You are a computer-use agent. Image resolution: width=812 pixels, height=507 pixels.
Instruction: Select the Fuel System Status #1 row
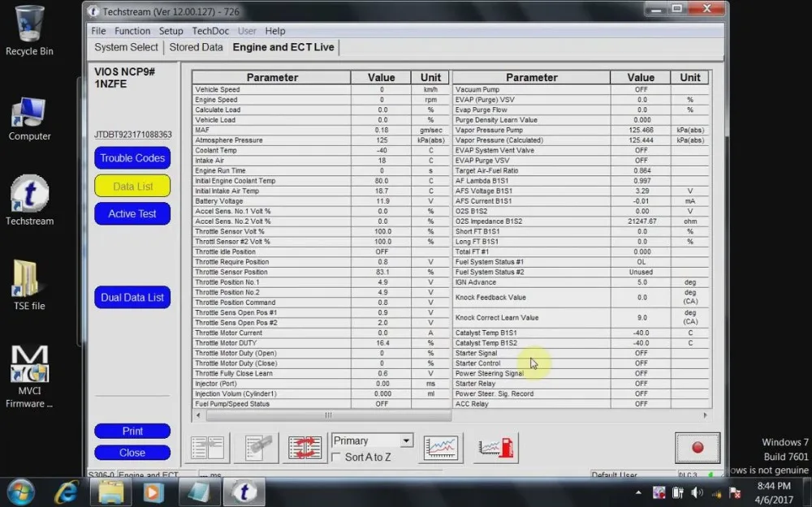(581, 262)
